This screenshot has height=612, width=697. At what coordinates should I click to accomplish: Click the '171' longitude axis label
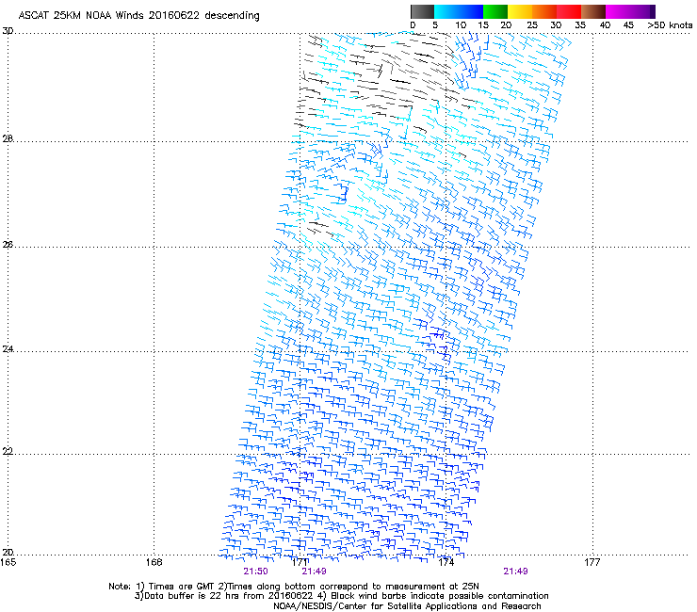(x=300, y=563)
